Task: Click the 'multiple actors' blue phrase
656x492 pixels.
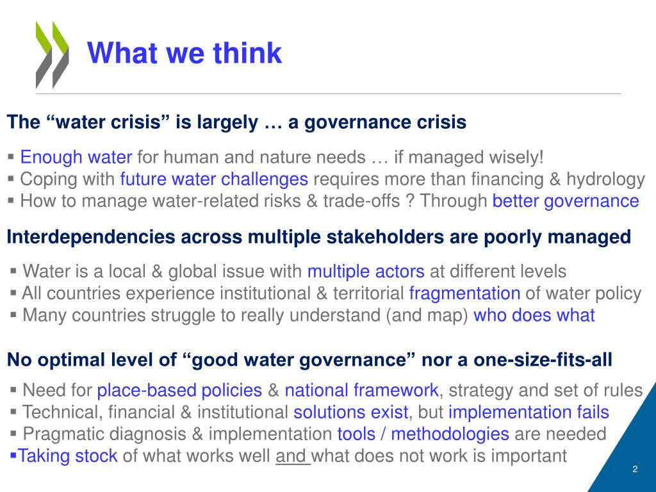Action: pos(366,272)
